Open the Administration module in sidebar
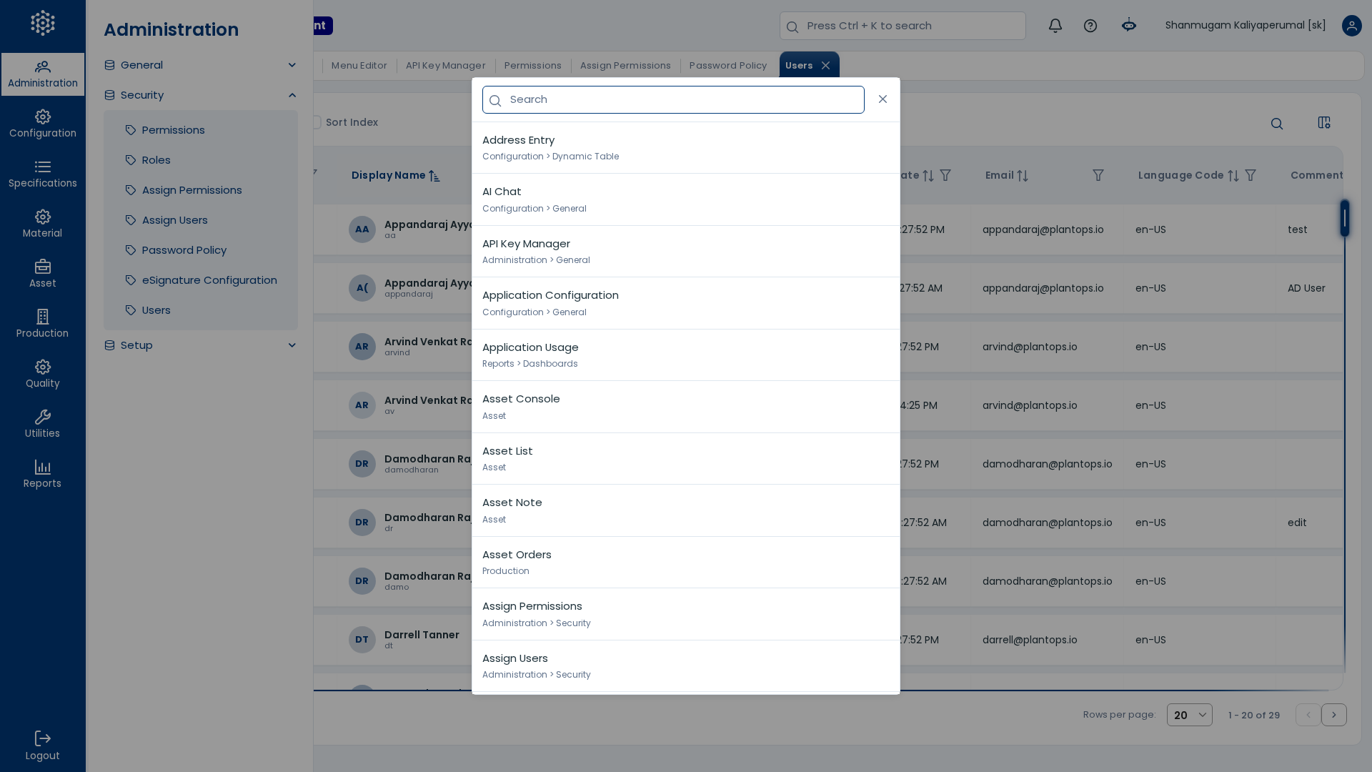This screenshot has height=772, width=1372. (x=43, y=74)
